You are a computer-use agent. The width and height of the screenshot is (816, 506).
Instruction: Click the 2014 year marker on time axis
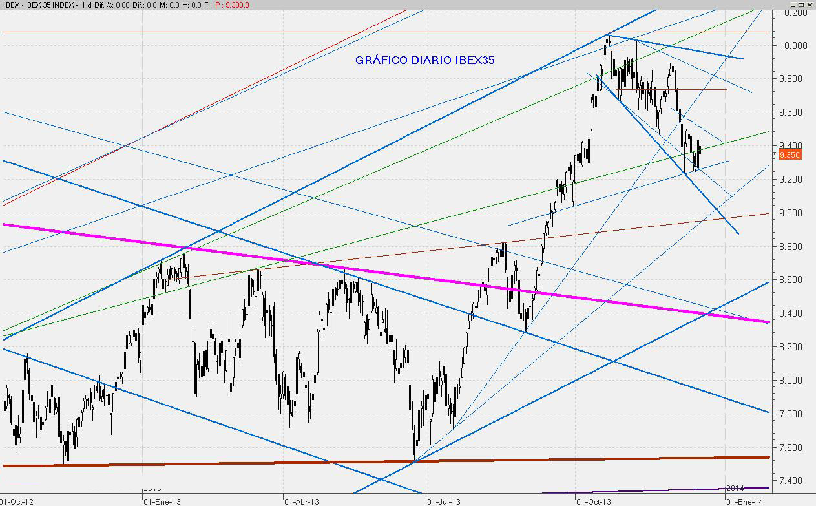coord(735,487)
